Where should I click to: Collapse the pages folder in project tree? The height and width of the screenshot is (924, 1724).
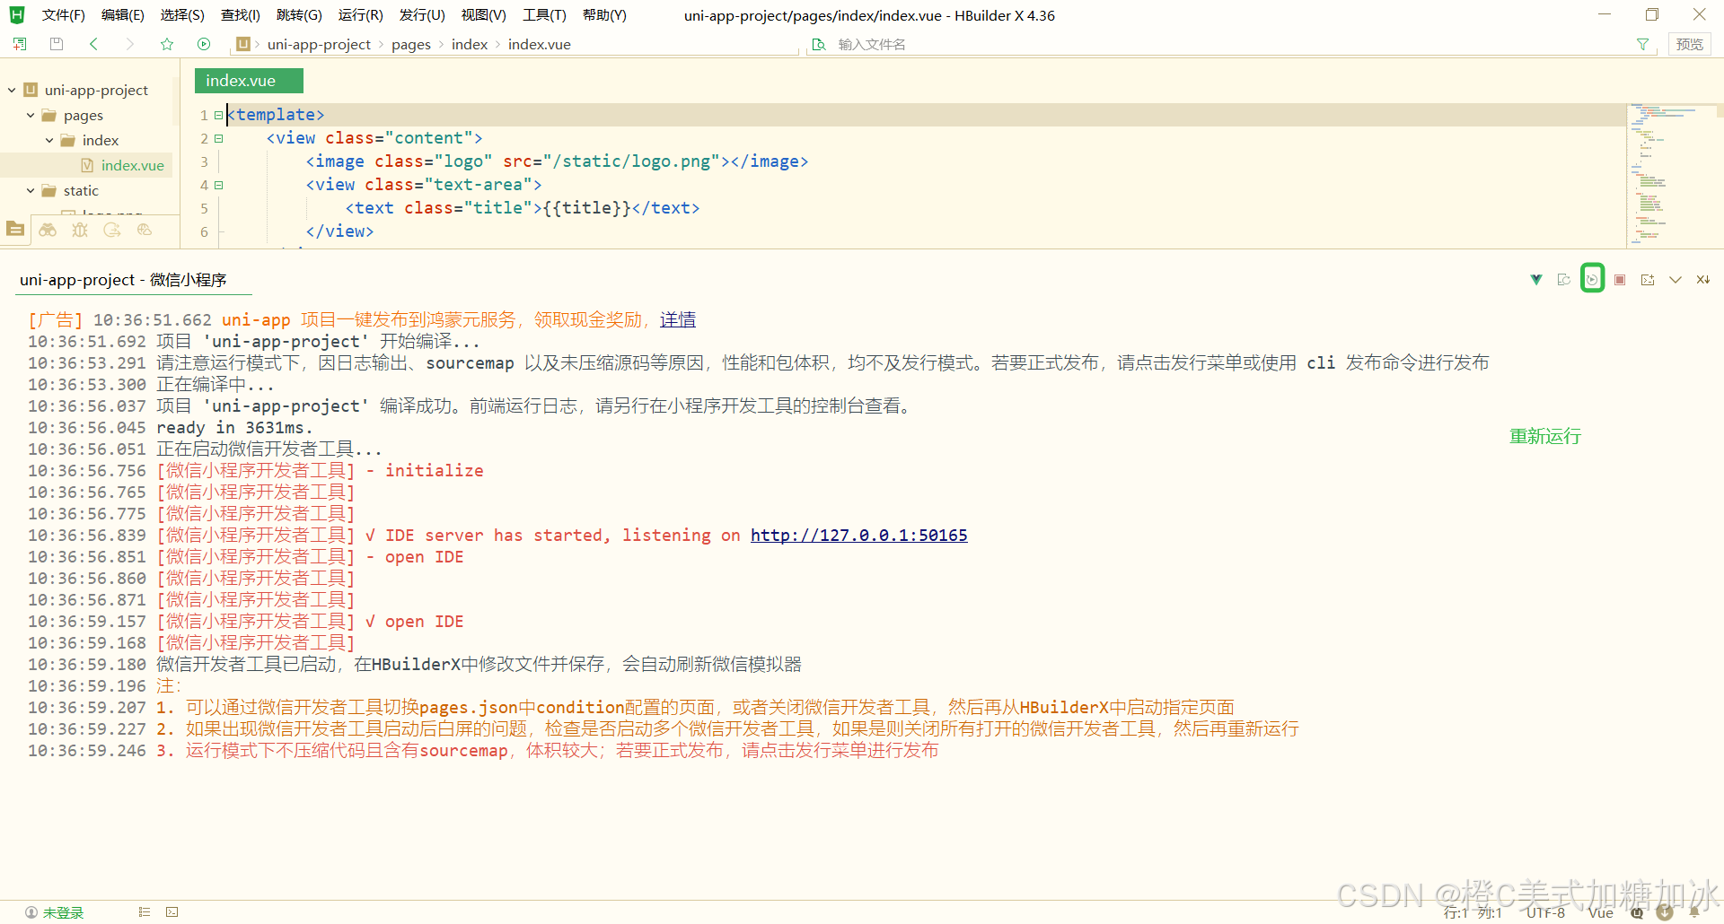coord(31,115)
